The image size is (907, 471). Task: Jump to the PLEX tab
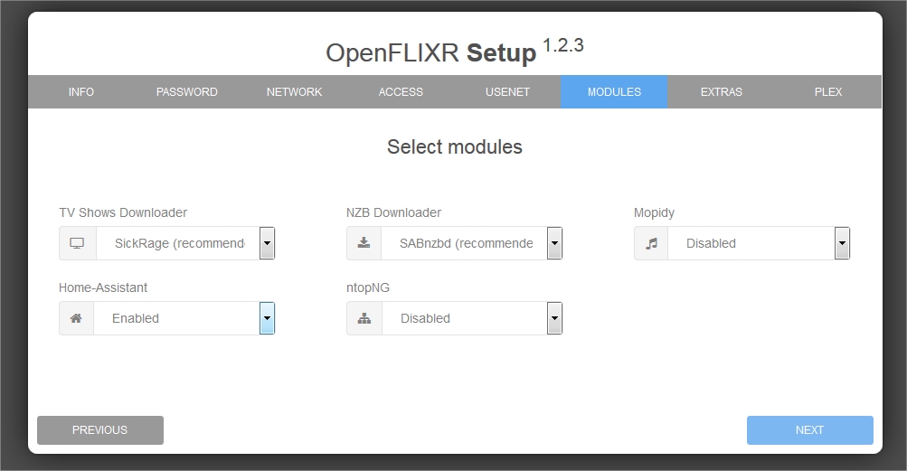pyautogui.click(x=828, y=92)
